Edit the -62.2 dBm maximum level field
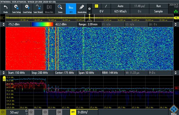Viewport: 179px width, 115px height. [66, 24]
